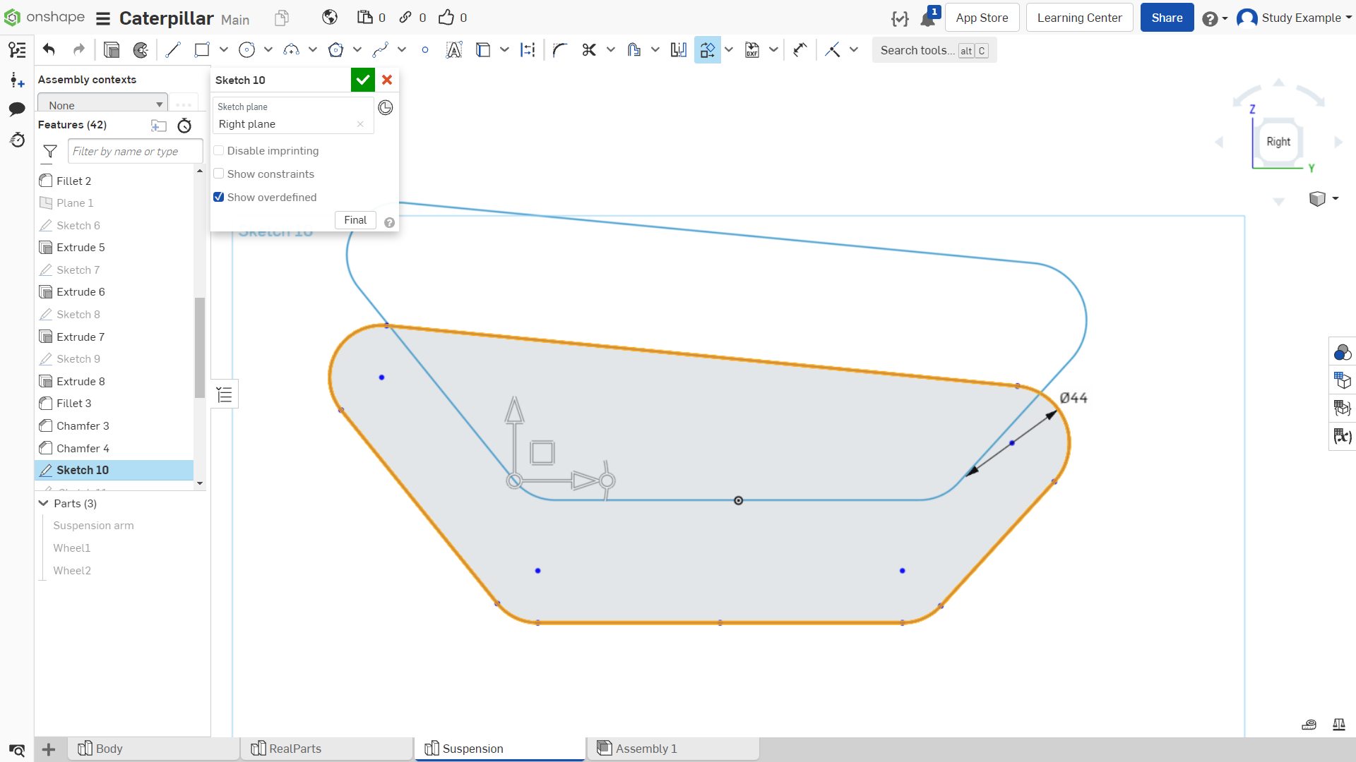Enable Disable imprinting checkbox
This screenshot has height=762, width=1356.
tap(219, 151)
